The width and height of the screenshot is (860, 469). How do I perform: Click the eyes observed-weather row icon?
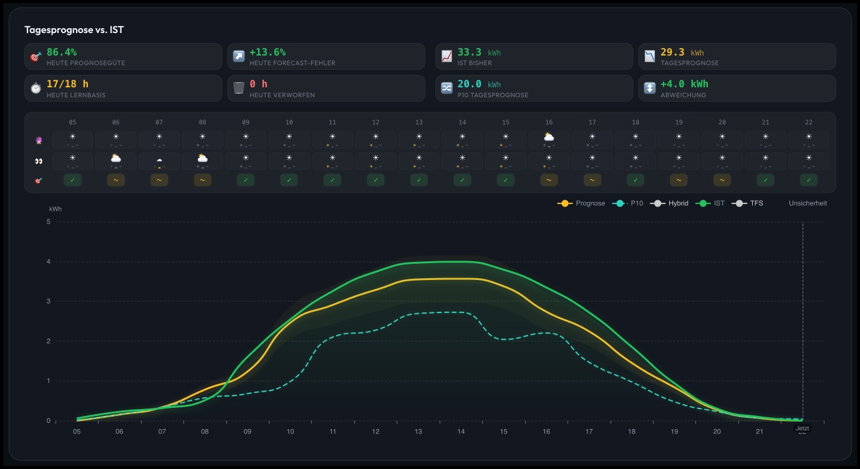coord(39,162)
